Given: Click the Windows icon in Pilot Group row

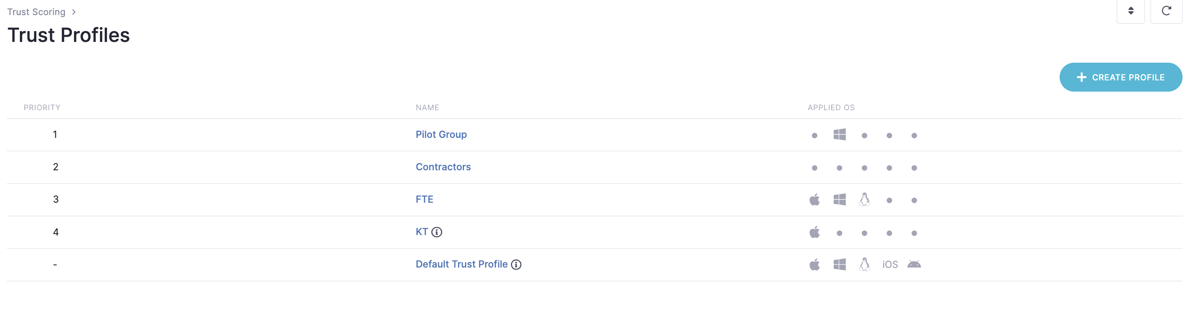Looking at the screenshot, I should 839,135.
